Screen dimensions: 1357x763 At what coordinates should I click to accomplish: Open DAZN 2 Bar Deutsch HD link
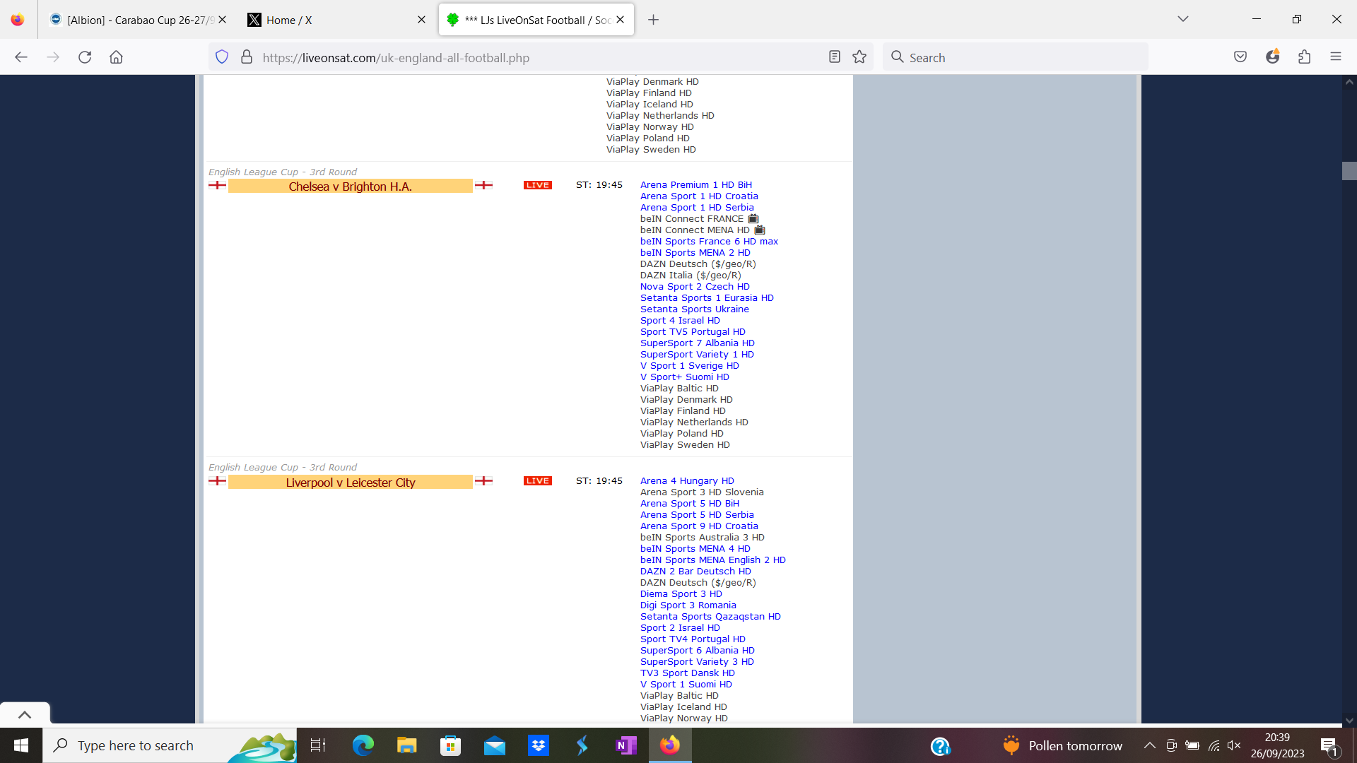point(695,572)
